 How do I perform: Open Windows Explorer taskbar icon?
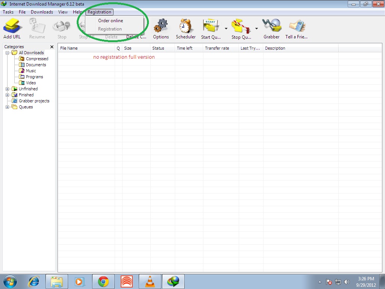[57, 281]
